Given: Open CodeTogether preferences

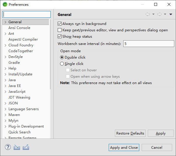Looking at the screenshot, I should coord(21,51).
